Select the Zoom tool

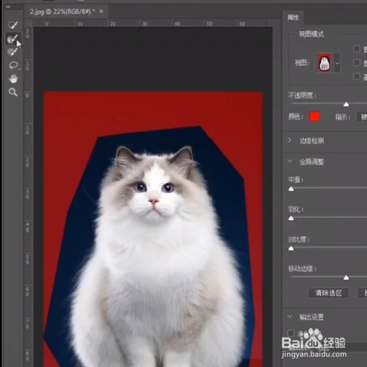click(x=13, y=92)
